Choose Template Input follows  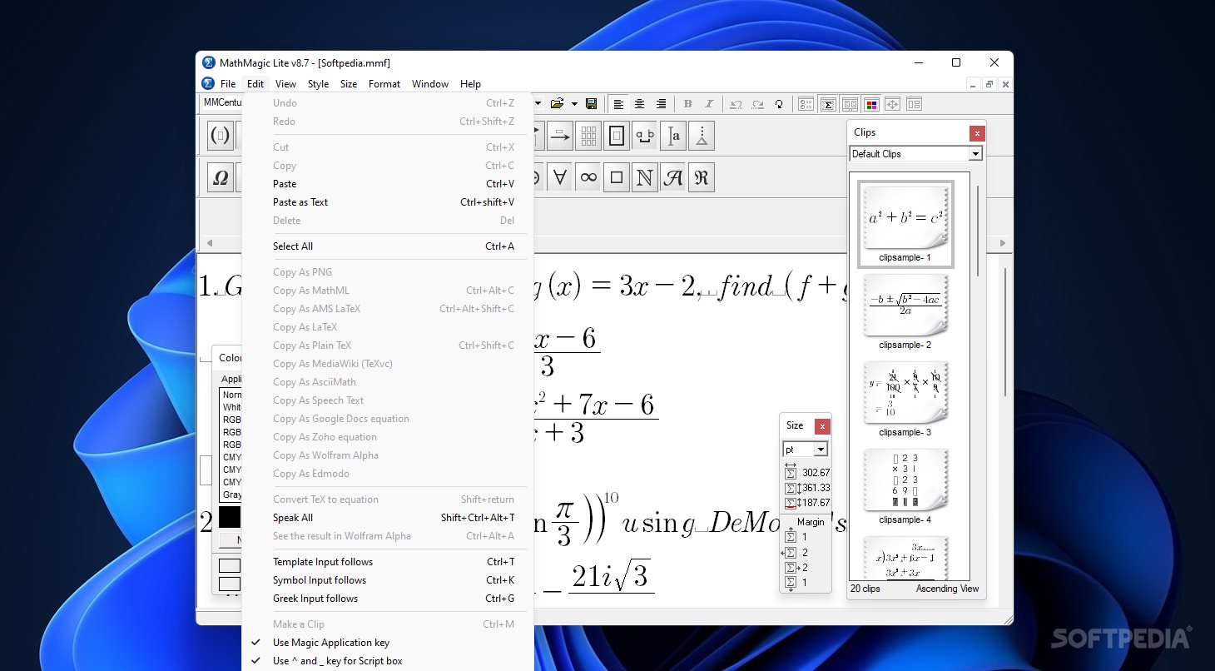pos(388,562)
